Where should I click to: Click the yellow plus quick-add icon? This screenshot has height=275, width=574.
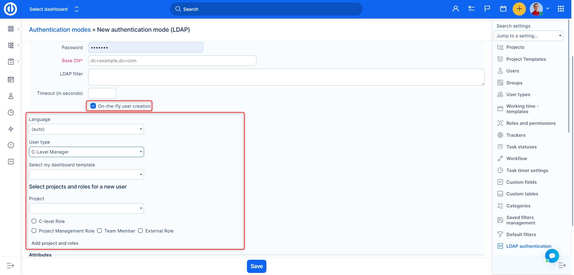point(519,9)
